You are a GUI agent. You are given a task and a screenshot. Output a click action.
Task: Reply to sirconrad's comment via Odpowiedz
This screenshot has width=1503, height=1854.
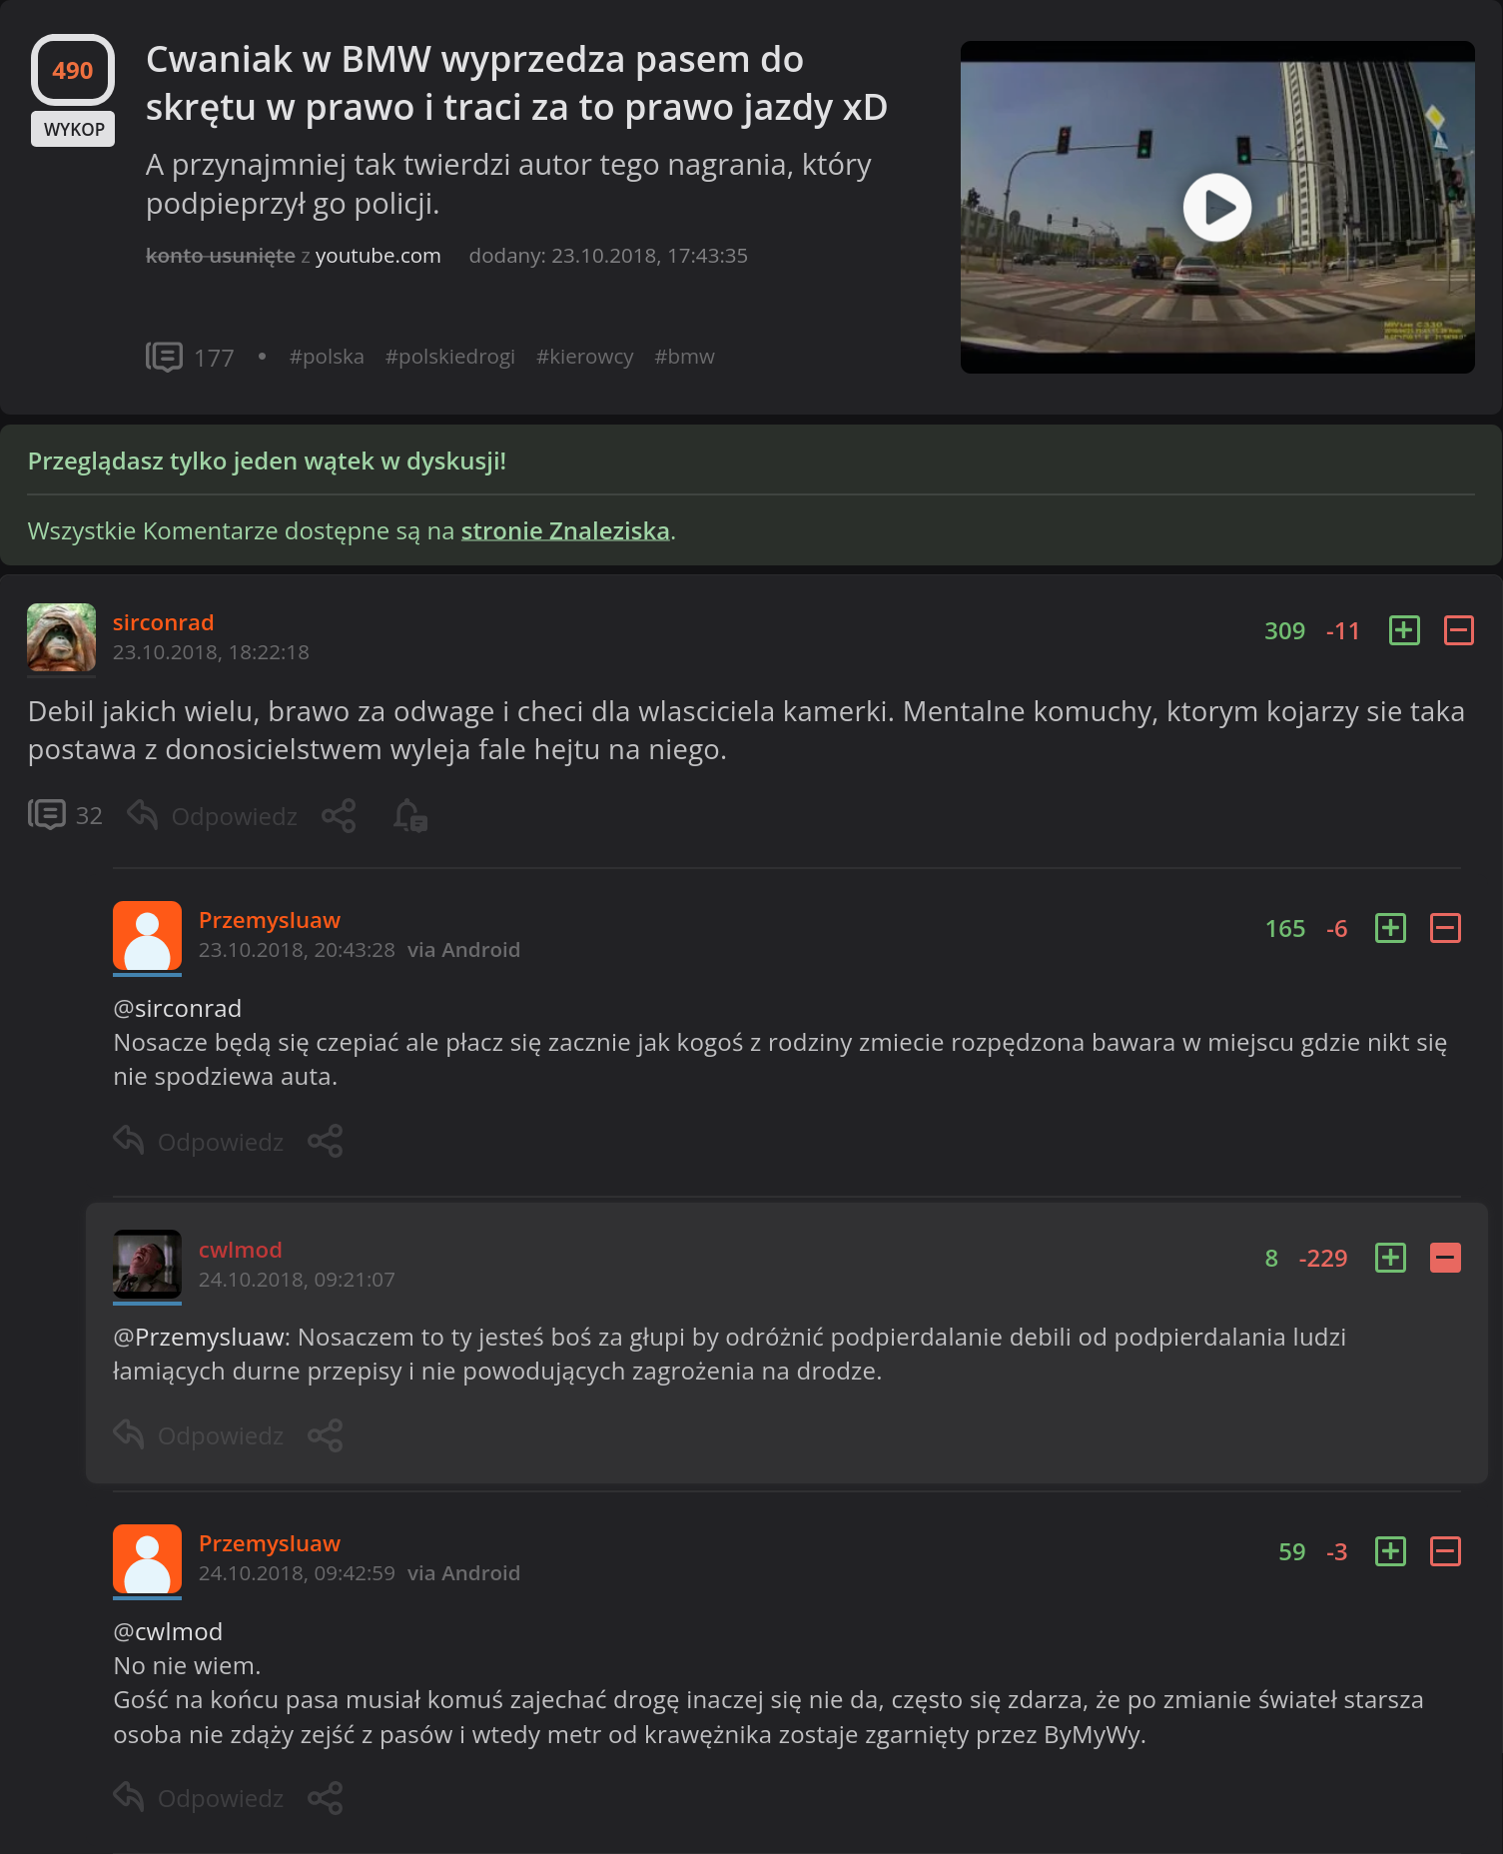point(213,816)
